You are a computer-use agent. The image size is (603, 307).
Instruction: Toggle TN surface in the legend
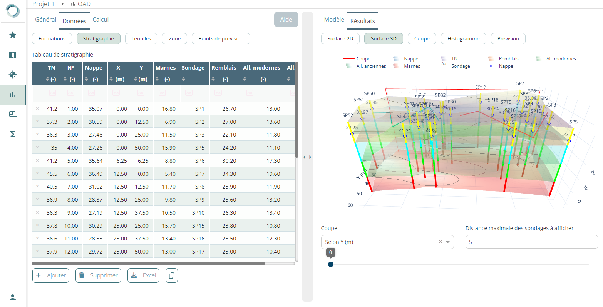[x=449, y=59]
